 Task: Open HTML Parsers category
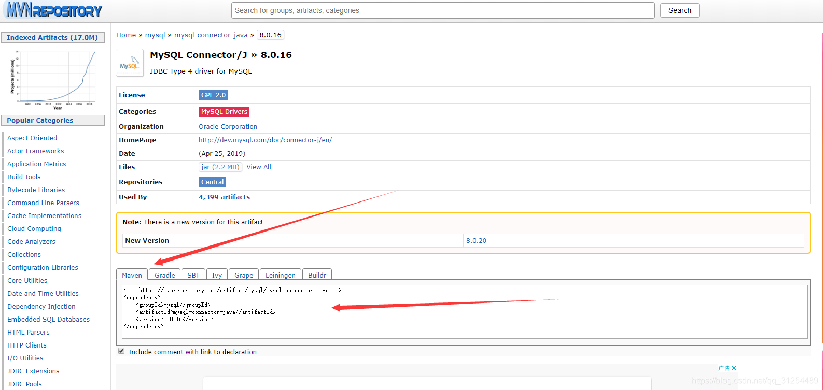click(29, 333)
